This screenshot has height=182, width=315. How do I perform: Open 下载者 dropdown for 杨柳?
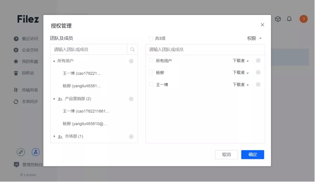[x=241, y=73]
